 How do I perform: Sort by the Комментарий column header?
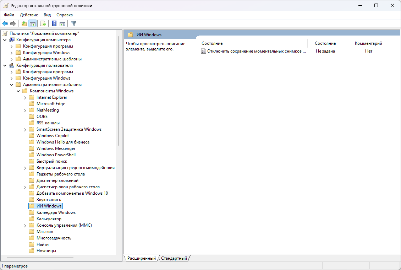[368, 43]
